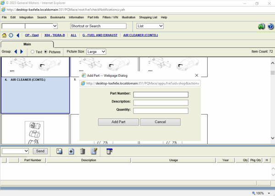275x196 pixels.
Task: Open the Information menu
Action: (x=76, y=17)
